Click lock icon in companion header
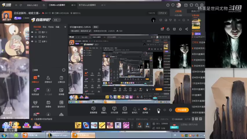The image size is (247, 139). click(x=168, y=29)
